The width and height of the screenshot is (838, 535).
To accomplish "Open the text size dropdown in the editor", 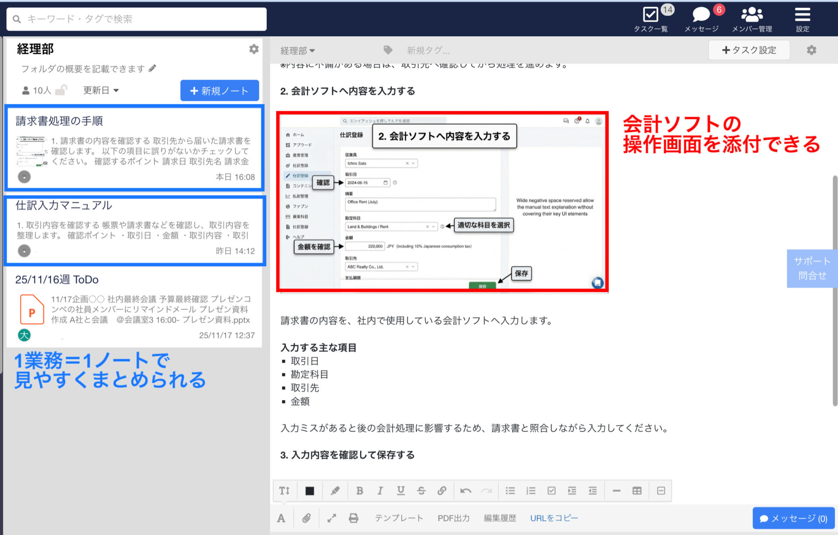I will [284, 490].
